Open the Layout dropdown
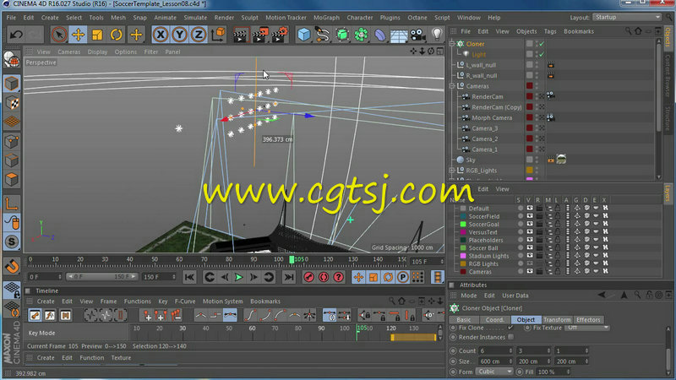Image resolution: width=676 pixels, height=380 pixels. (x=627, y=17)
